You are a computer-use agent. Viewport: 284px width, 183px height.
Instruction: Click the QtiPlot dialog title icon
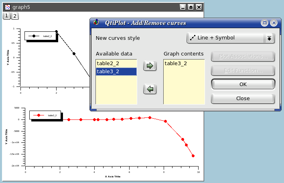pos(96,23)
